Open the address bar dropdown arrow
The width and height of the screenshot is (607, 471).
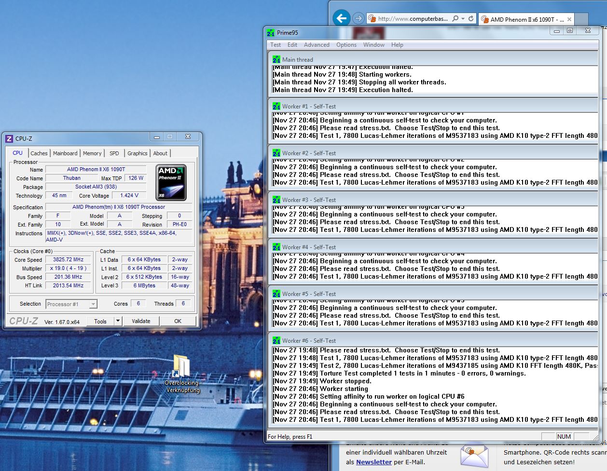tap(463, 19)
